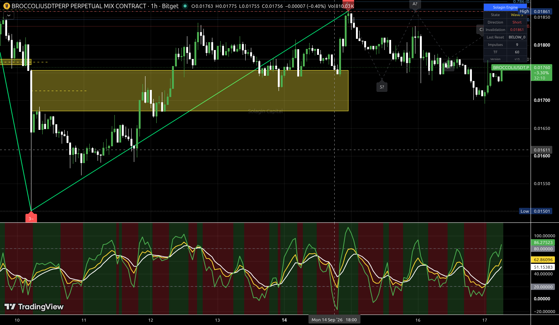Click the yellow 62.86096 oscillator value
This screenshot has width=559, height=325.
[543, 260]
